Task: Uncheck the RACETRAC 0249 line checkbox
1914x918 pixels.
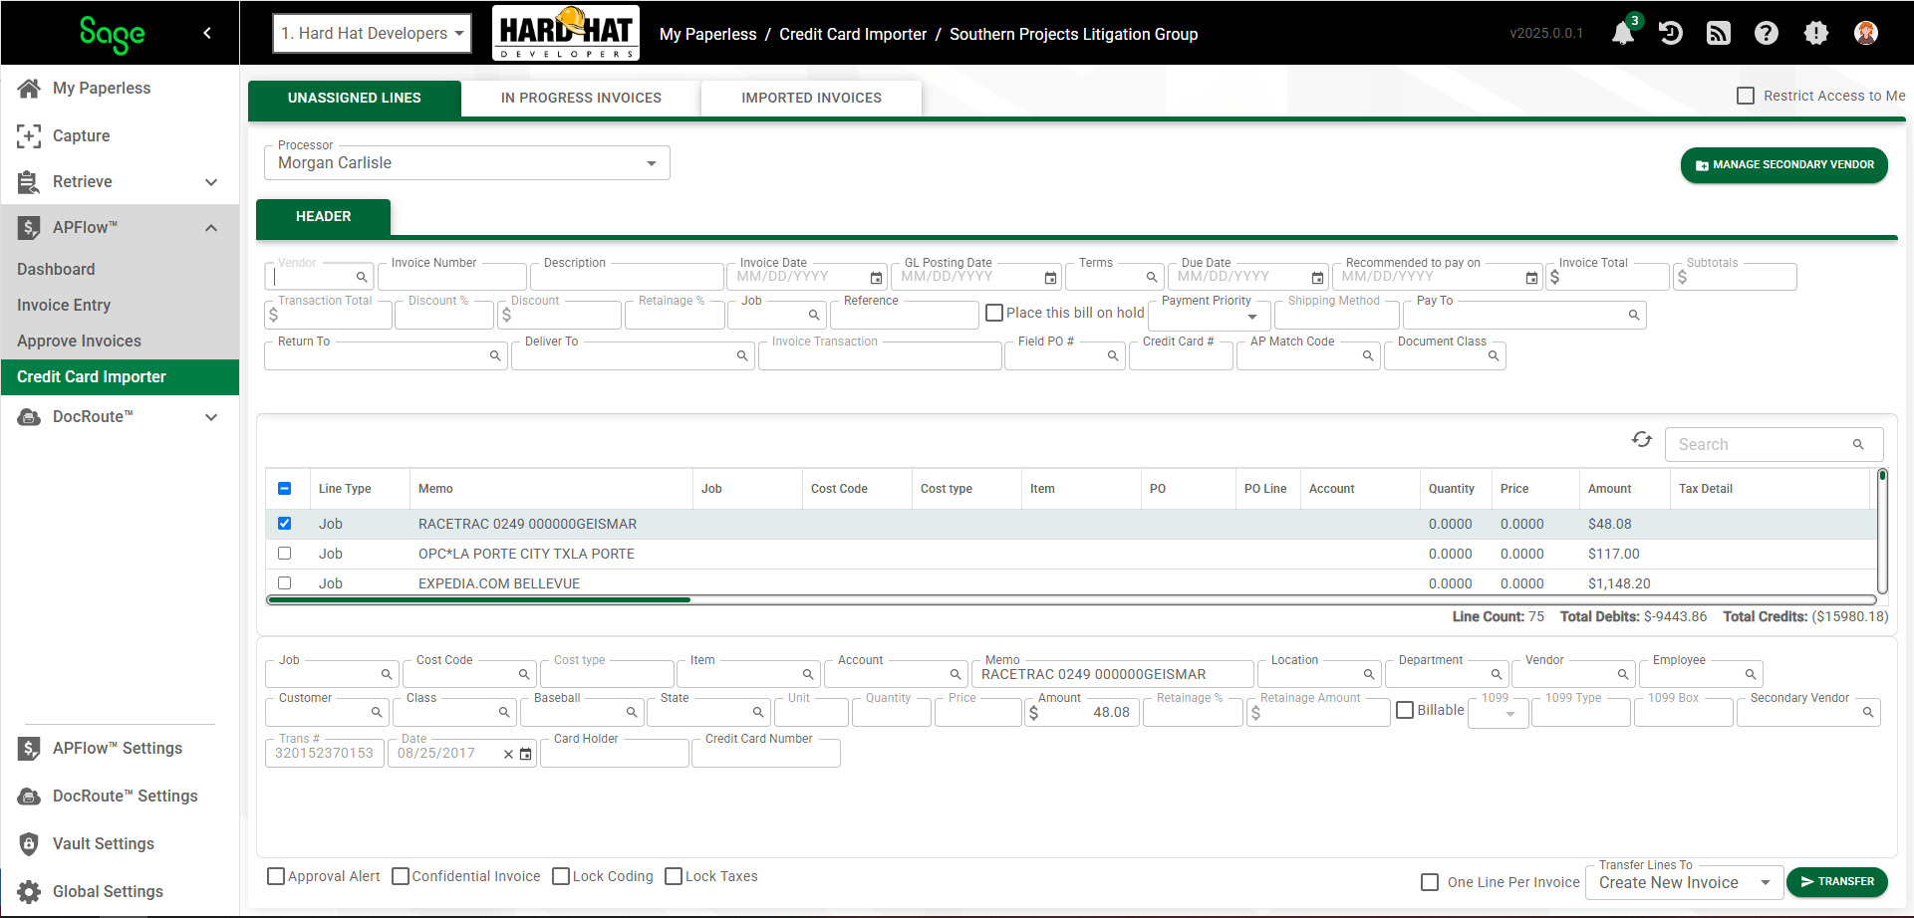Action: pos(284,523)
